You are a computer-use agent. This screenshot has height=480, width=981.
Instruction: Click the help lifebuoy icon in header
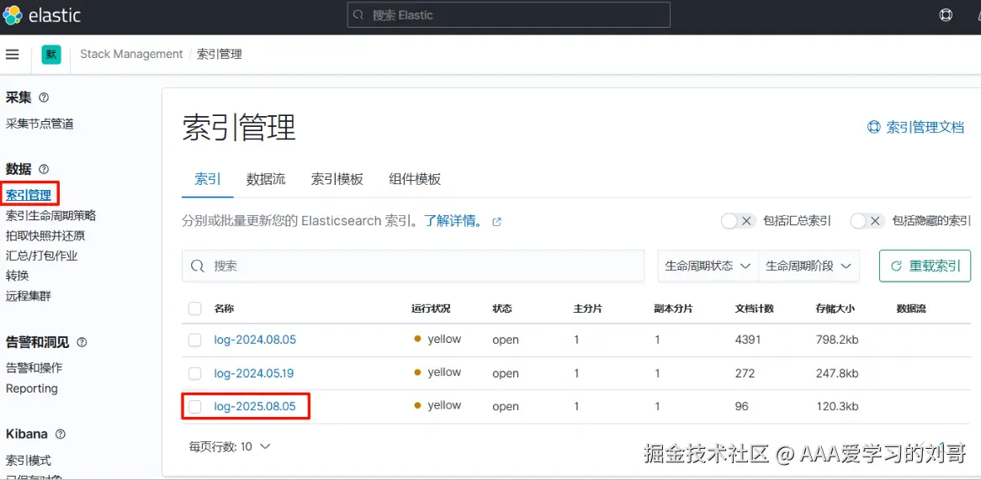[946, 15]
